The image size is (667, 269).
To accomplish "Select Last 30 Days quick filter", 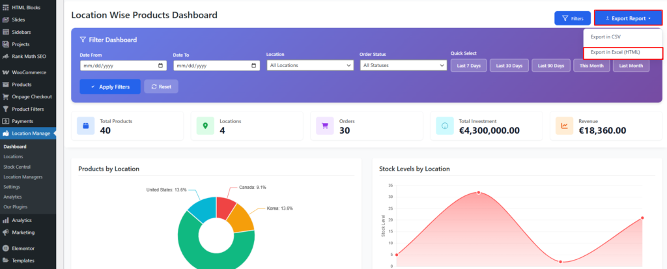I will pos(508,66).
